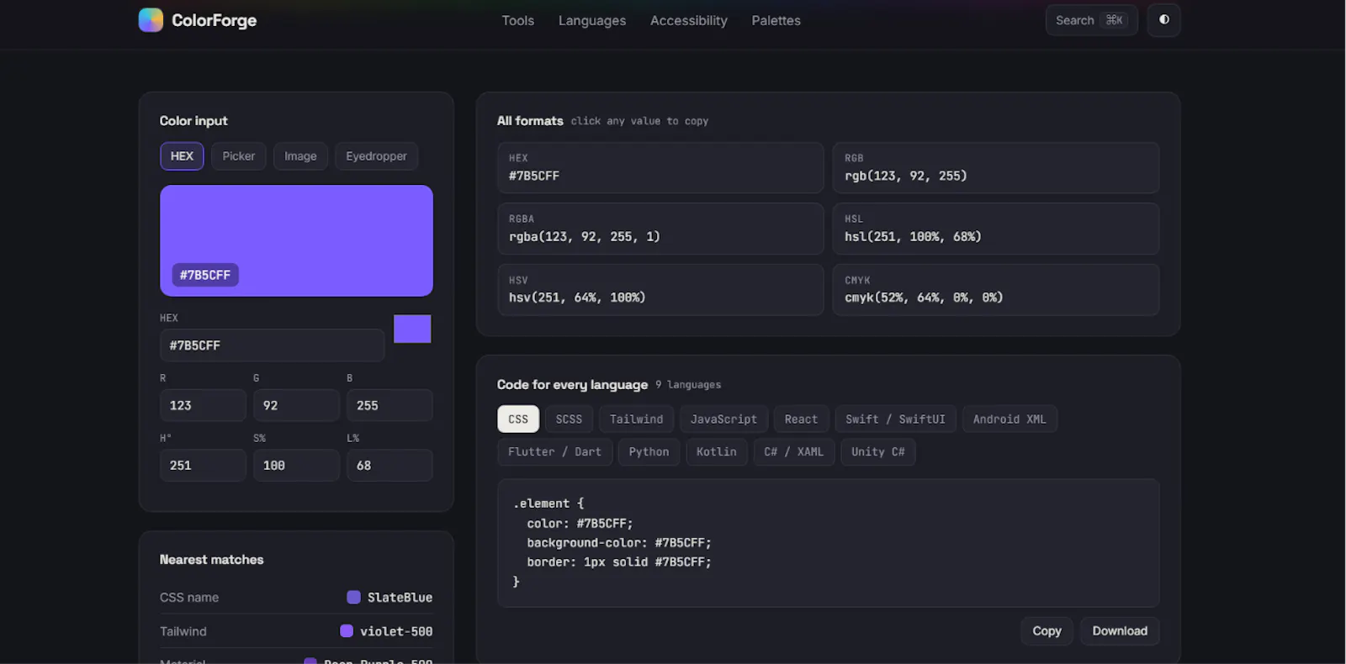Switch to the Image input mode

coord(300,156)
